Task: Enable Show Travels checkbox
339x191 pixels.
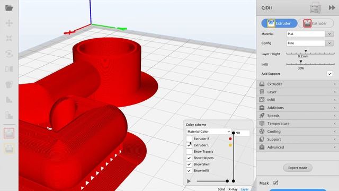Action: 189,152
